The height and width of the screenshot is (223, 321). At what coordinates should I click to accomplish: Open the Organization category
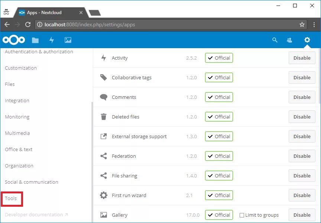click(x=19, y=166)
